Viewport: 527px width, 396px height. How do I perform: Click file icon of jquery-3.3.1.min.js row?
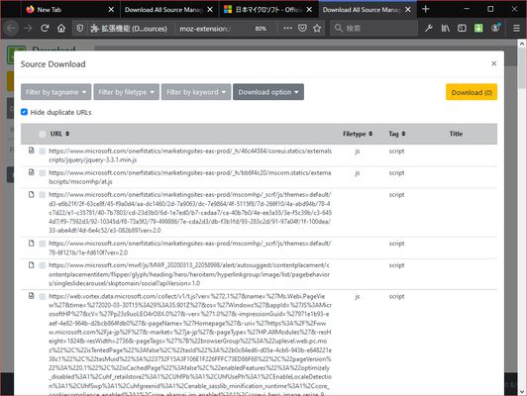pyautogui.click(x=32, y=150)
